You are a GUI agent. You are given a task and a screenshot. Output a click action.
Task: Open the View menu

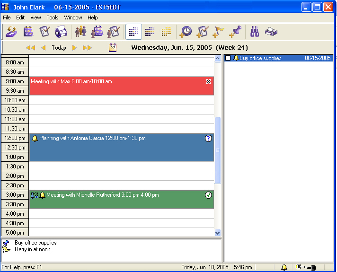click(35, 18)
